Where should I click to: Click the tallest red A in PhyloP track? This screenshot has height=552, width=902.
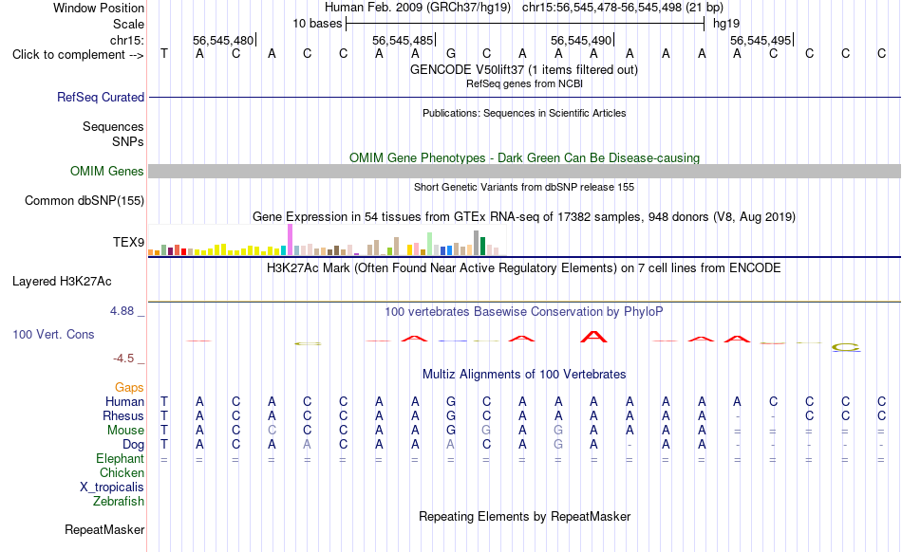pyautogui.click(x=593, y=337)
